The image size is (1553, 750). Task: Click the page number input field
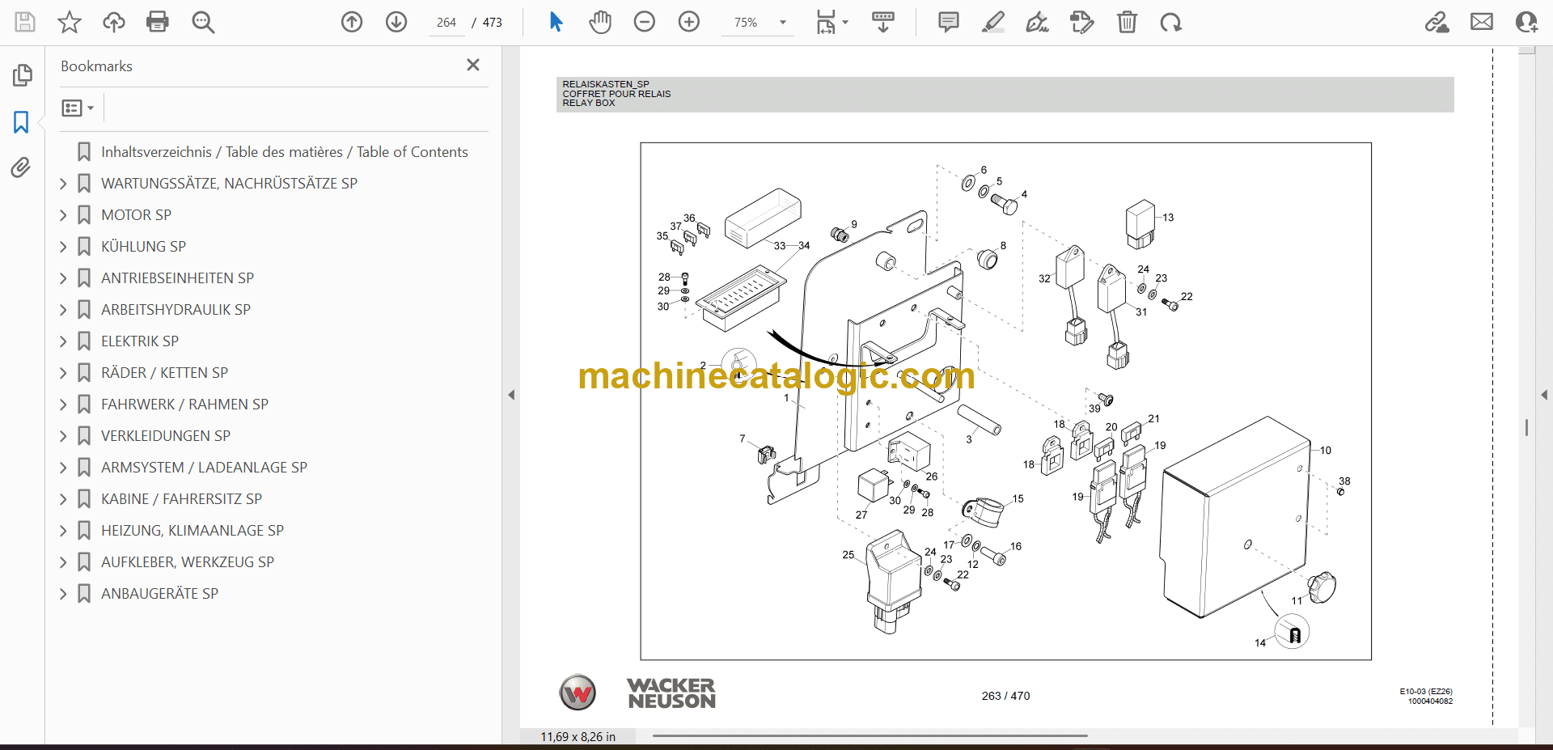pyautogui.click(x=446, y=23)
